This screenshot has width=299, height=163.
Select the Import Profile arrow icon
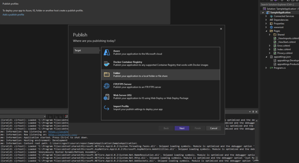pos(107,108)
